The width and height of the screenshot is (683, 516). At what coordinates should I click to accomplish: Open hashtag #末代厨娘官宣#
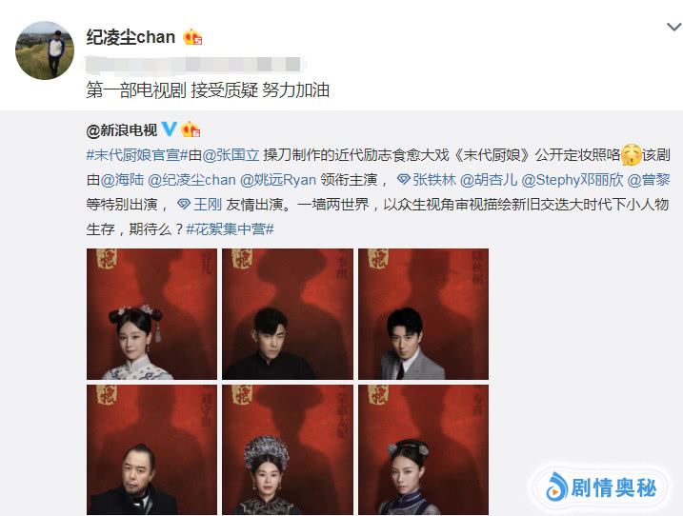(x=137, y=154)
